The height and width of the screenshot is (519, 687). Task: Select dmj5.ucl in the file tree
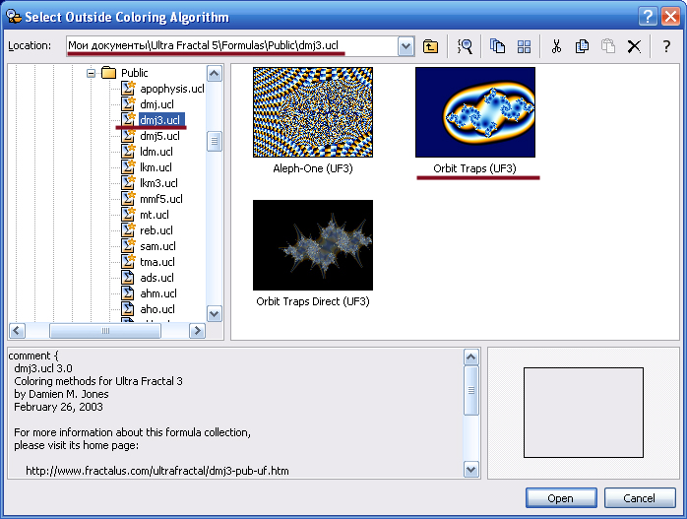point(159,136)
